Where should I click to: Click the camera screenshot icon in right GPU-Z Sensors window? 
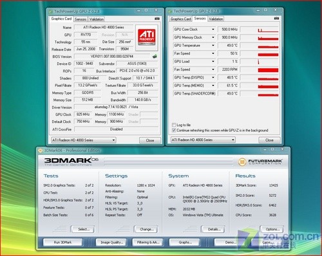pos(276,19)
